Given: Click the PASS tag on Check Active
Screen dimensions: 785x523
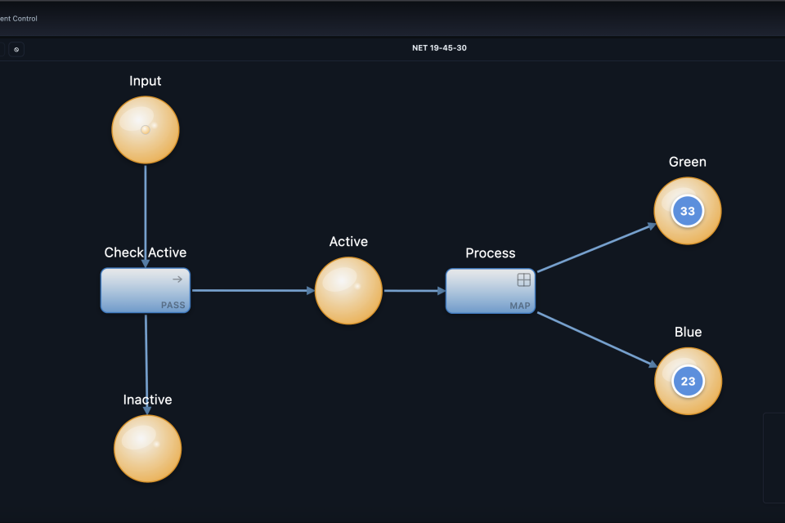Looking at the screenshot, I should (173, 306).
